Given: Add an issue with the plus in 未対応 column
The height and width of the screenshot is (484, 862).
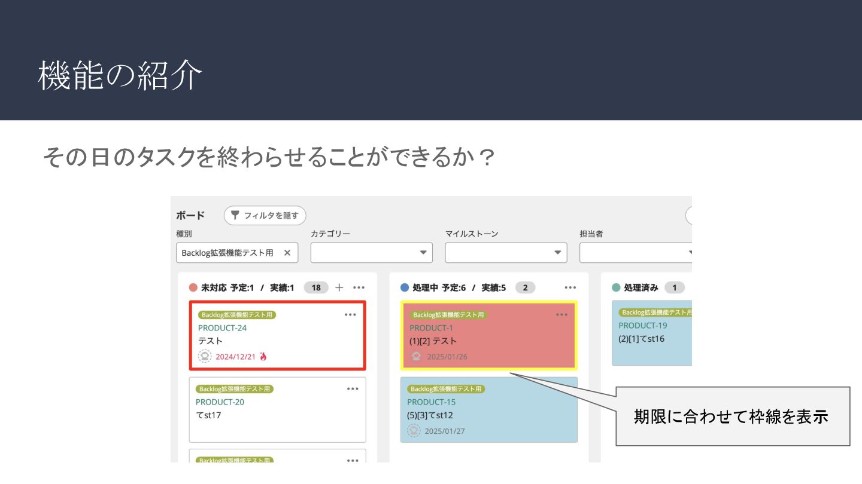Looking at the screenshot, I should tap(339, 287).
